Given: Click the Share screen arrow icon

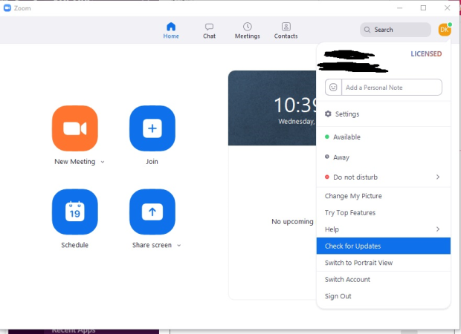Looking at the screenshot, I should (x=152, y=212).
